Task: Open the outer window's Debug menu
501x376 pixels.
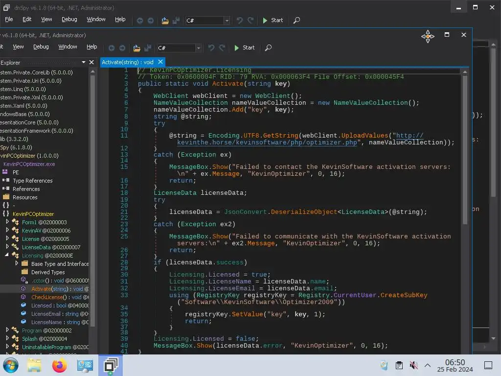Action: (x=69, y=19)
